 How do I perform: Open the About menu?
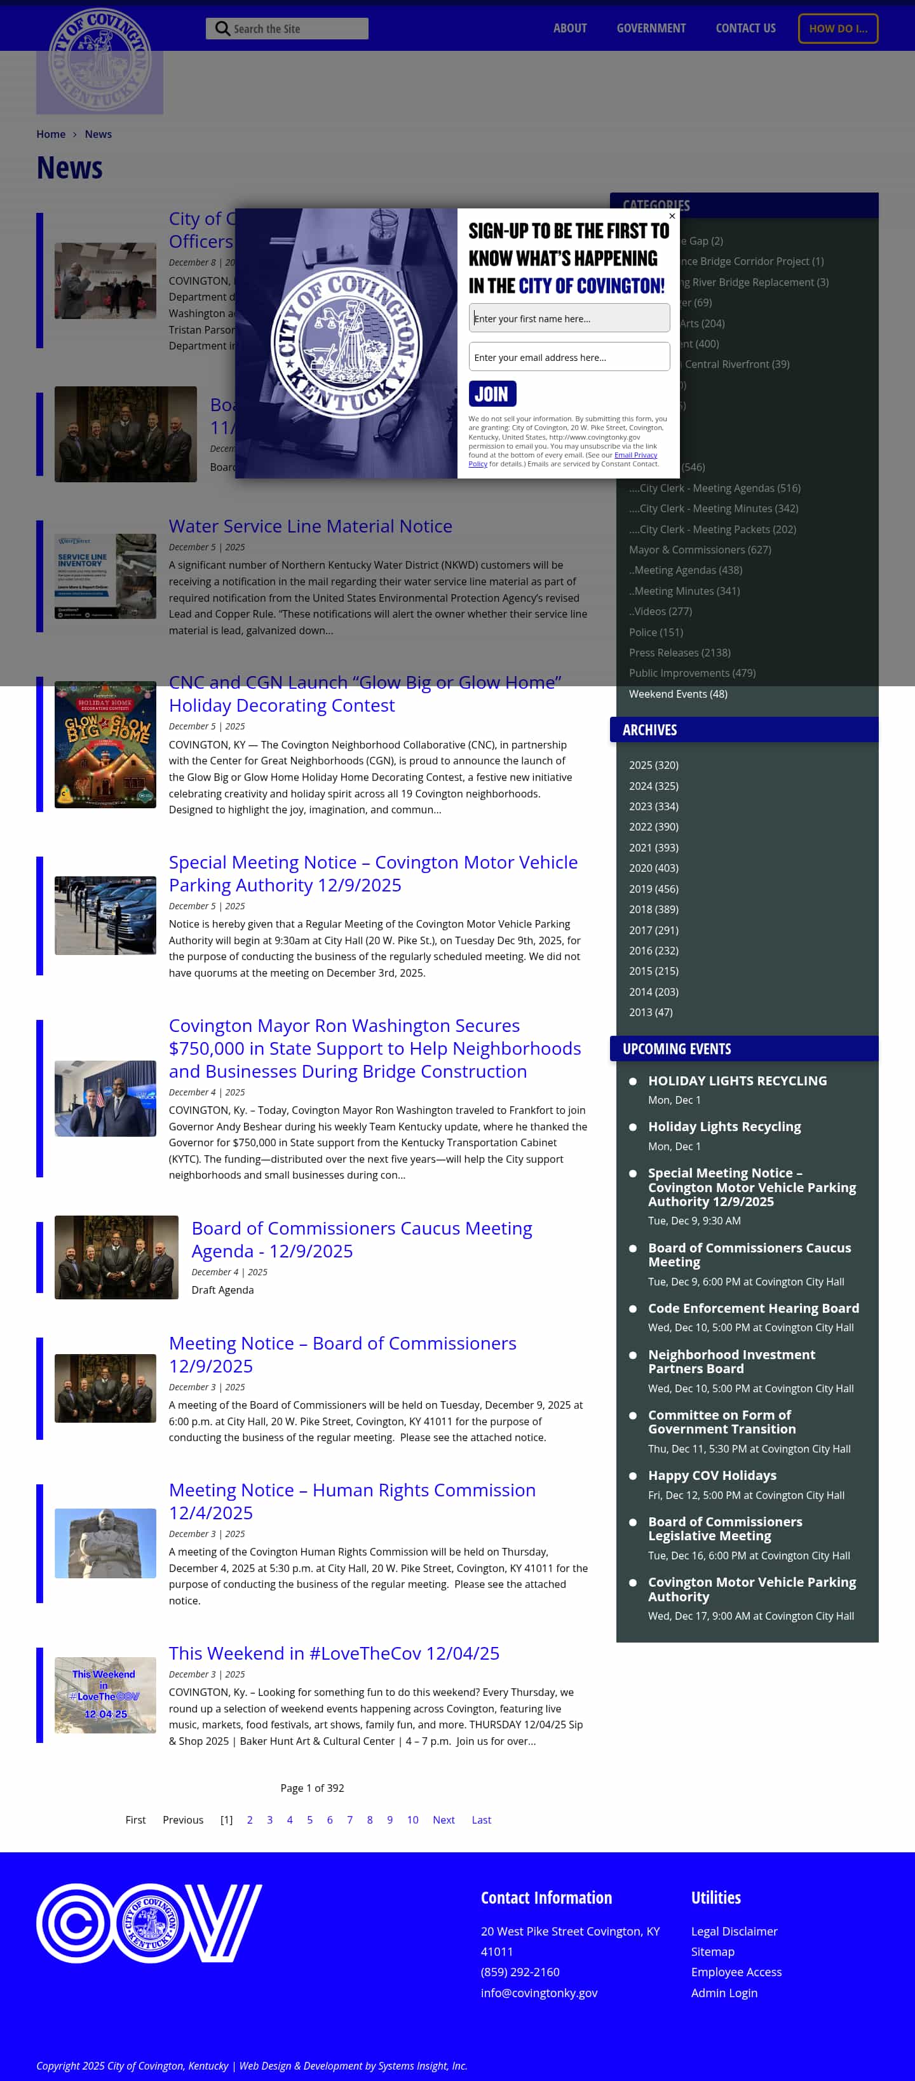(x=569, y=28)
